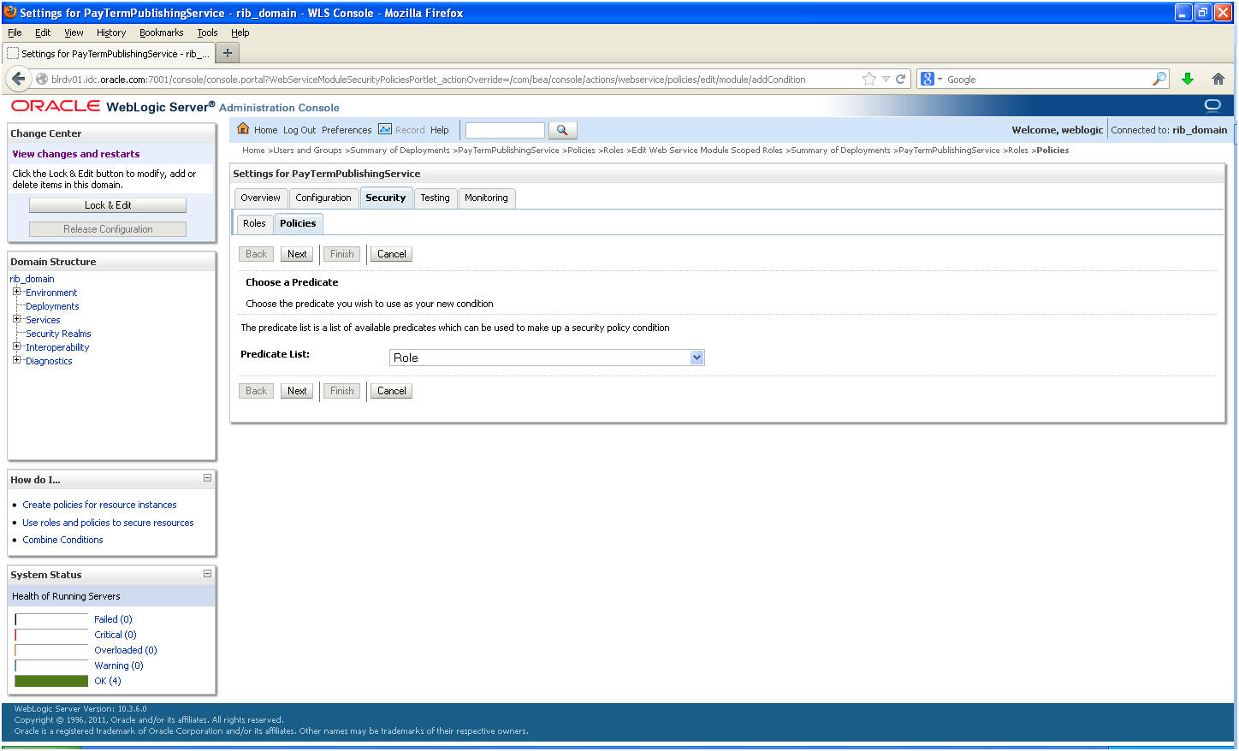Viewport: 1239px width, 751px height.
Task: Expand the Diagnostics tree node
Action: tap(16, 360)
